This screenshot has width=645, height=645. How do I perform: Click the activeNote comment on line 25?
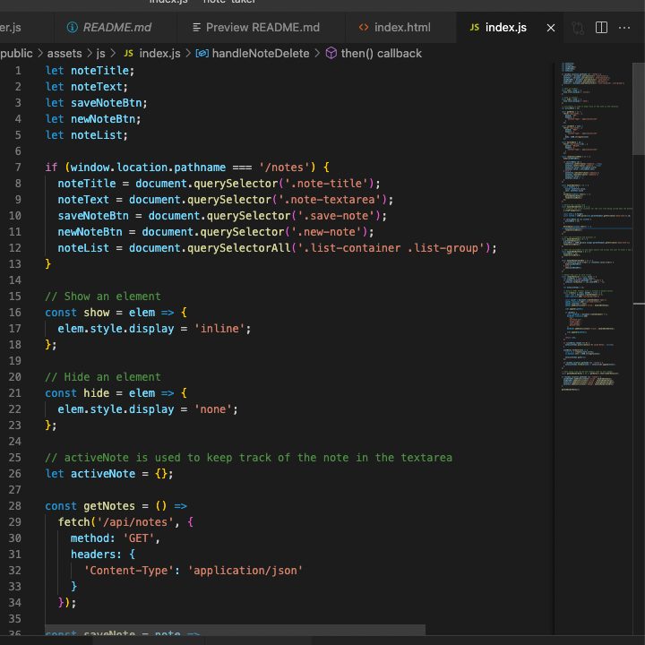[248, 458]
